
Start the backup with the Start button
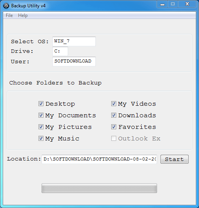pyautogui.click(x=174, y=159)
